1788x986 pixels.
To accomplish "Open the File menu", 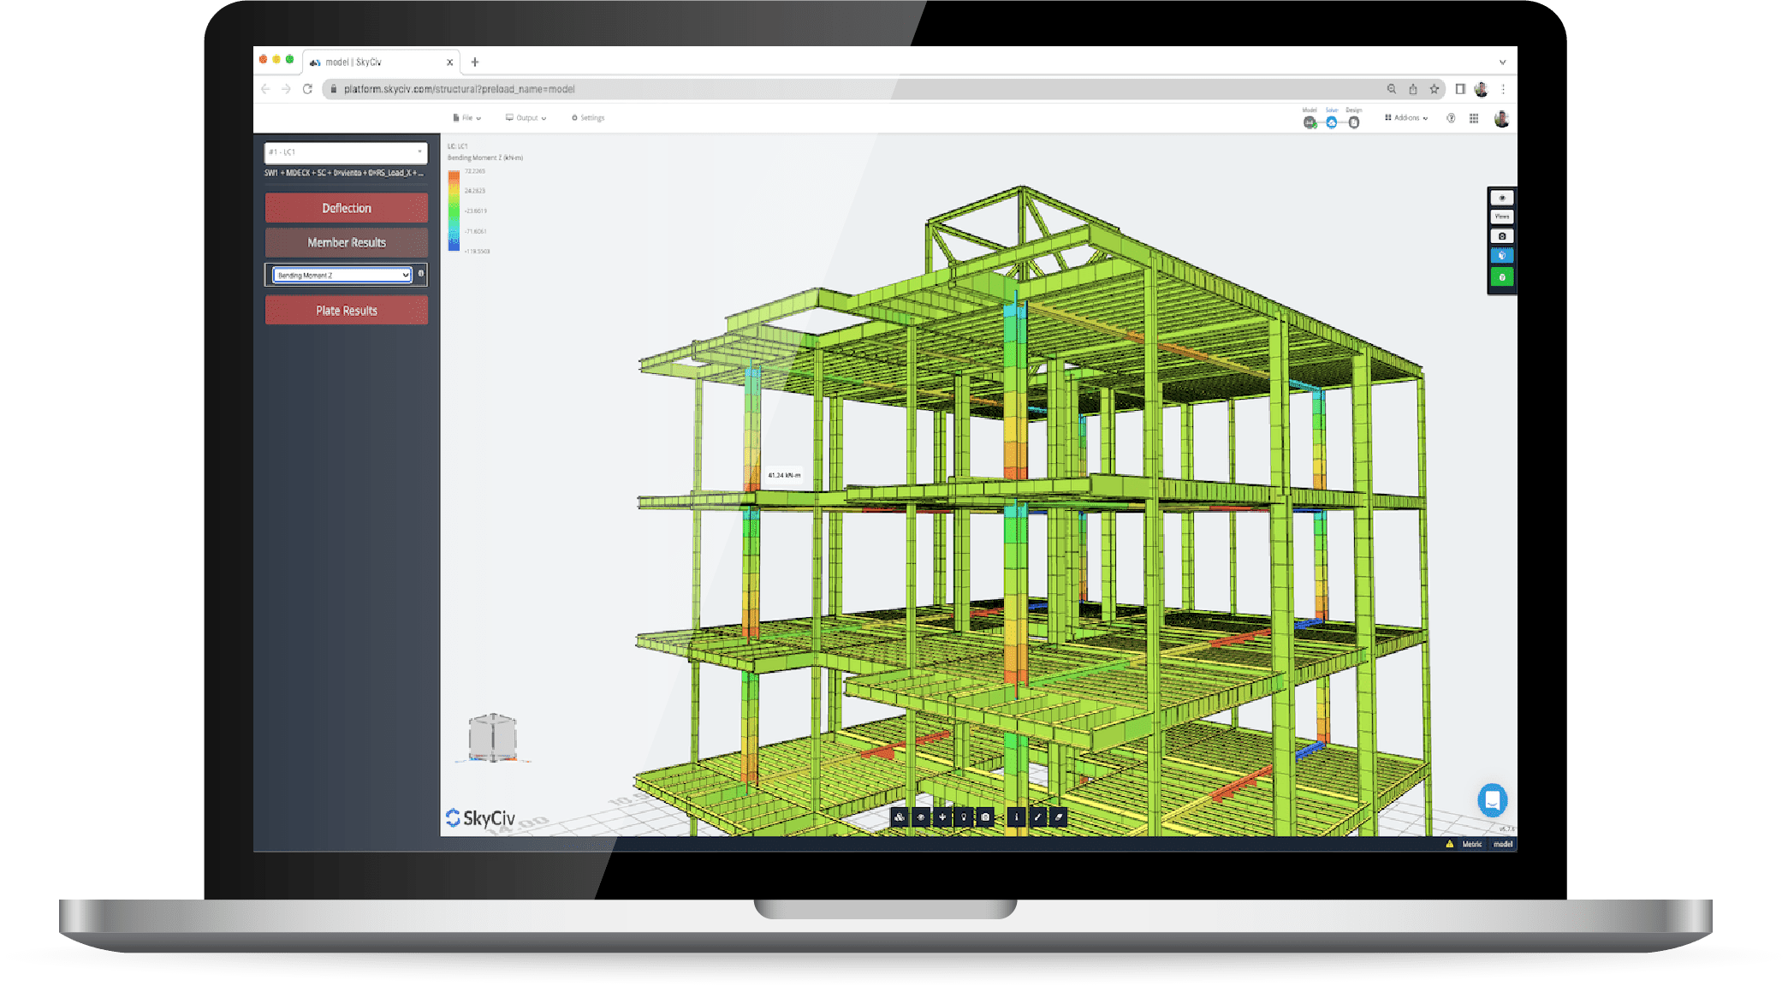I will click(x=467, y=117).
